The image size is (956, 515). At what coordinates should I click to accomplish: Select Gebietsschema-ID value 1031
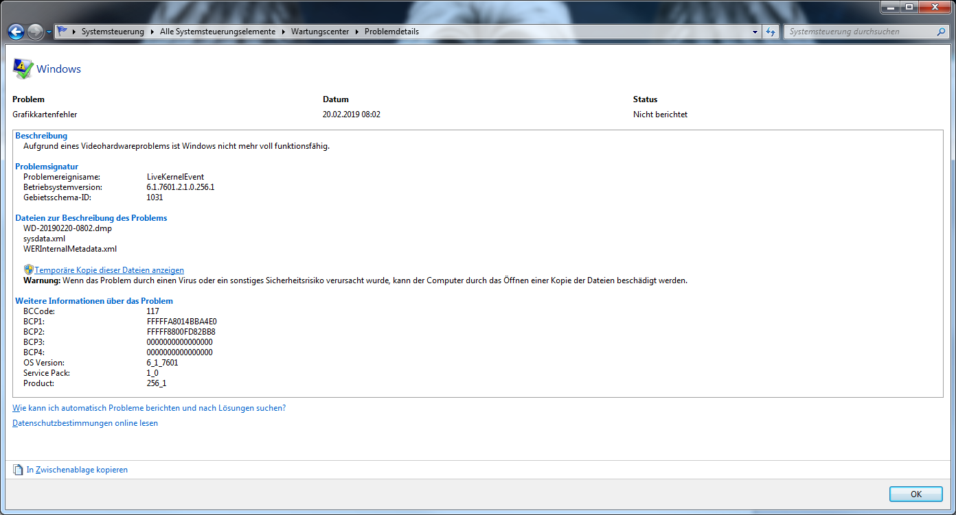155,197
